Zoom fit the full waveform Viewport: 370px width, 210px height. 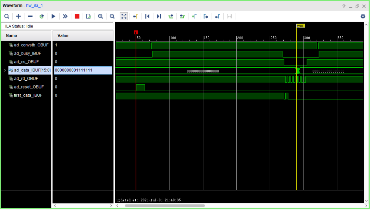tap(124, 16)
